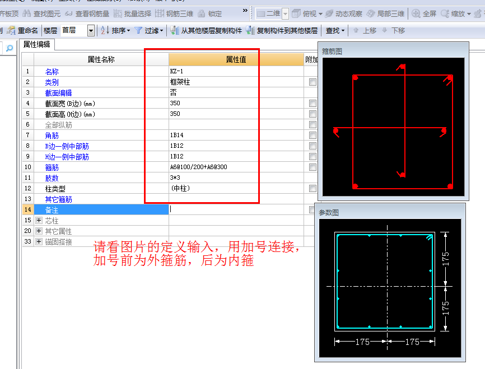Open View Rebar Quantity tool icon

click(x=69, y=13)
